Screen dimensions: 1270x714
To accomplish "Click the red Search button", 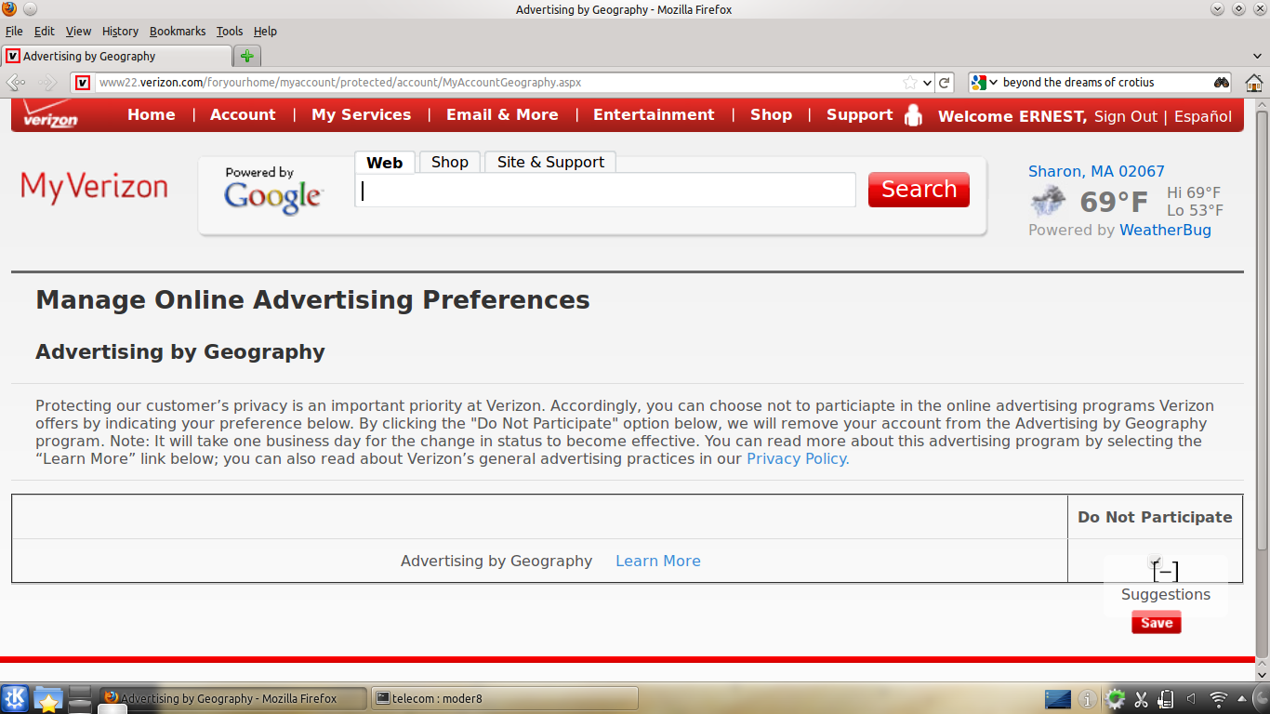I will [x=919, y=190].
